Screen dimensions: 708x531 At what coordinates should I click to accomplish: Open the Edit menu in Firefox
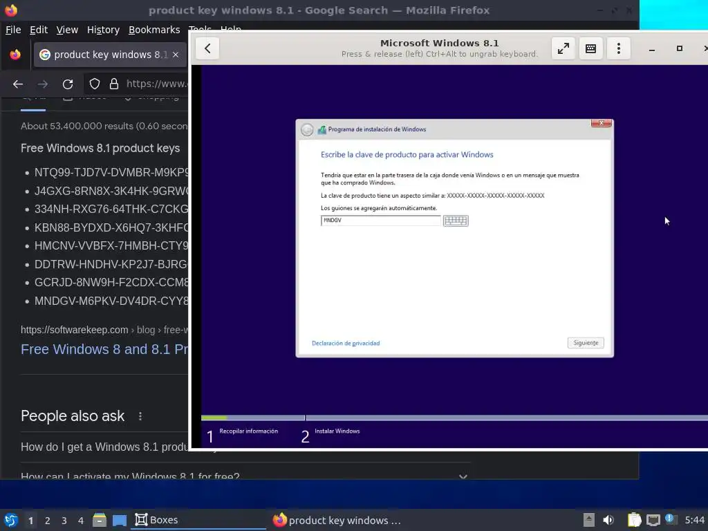(x=39, y=30)
